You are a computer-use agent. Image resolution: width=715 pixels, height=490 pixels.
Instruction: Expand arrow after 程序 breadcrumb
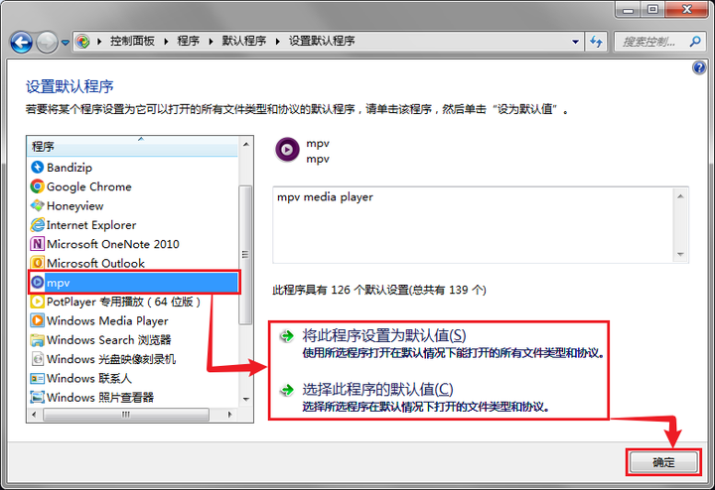211,42
